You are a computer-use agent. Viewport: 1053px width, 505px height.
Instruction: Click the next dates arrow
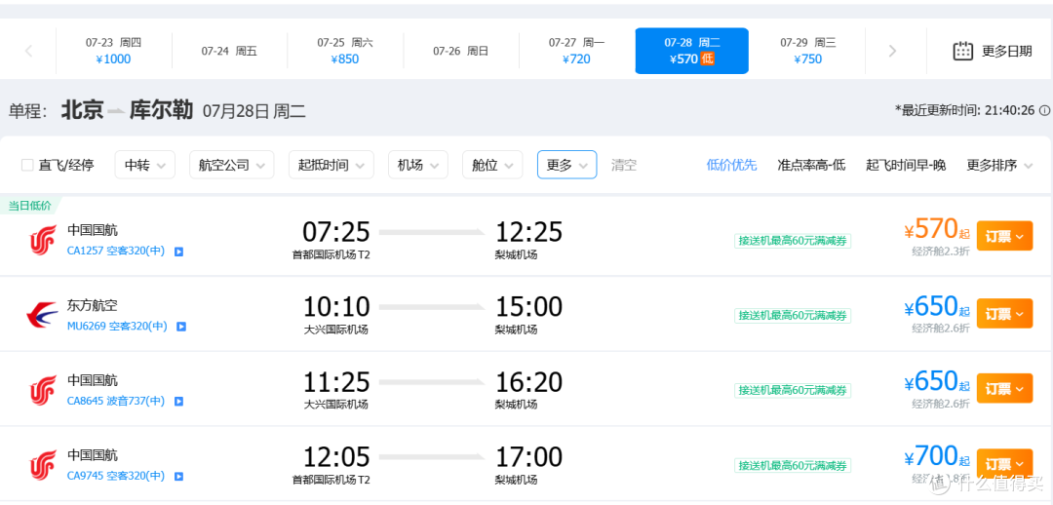click(x=892, y=51)
